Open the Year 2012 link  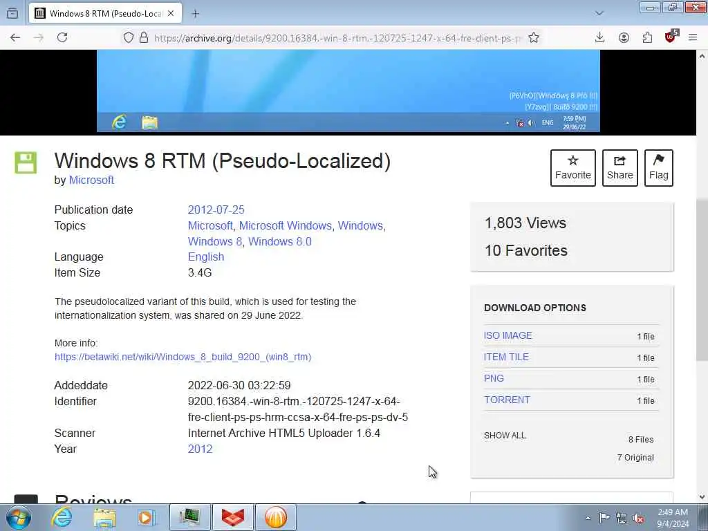pyautogui.click(x=200, y=449)
